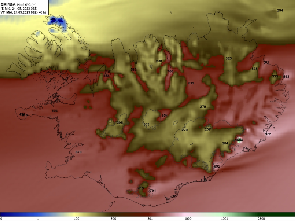Click the 679 label in the southwest
Image resolution: width=295 pixels, height=221 pixels.
click(78, 152)
